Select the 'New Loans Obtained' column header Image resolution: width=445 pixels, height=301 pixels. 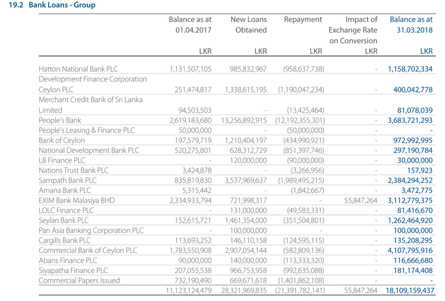(249, 25)
